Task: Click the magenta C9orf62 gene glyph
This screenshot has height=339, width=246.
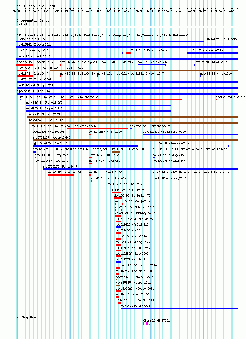Action: [x=147, y=324]
